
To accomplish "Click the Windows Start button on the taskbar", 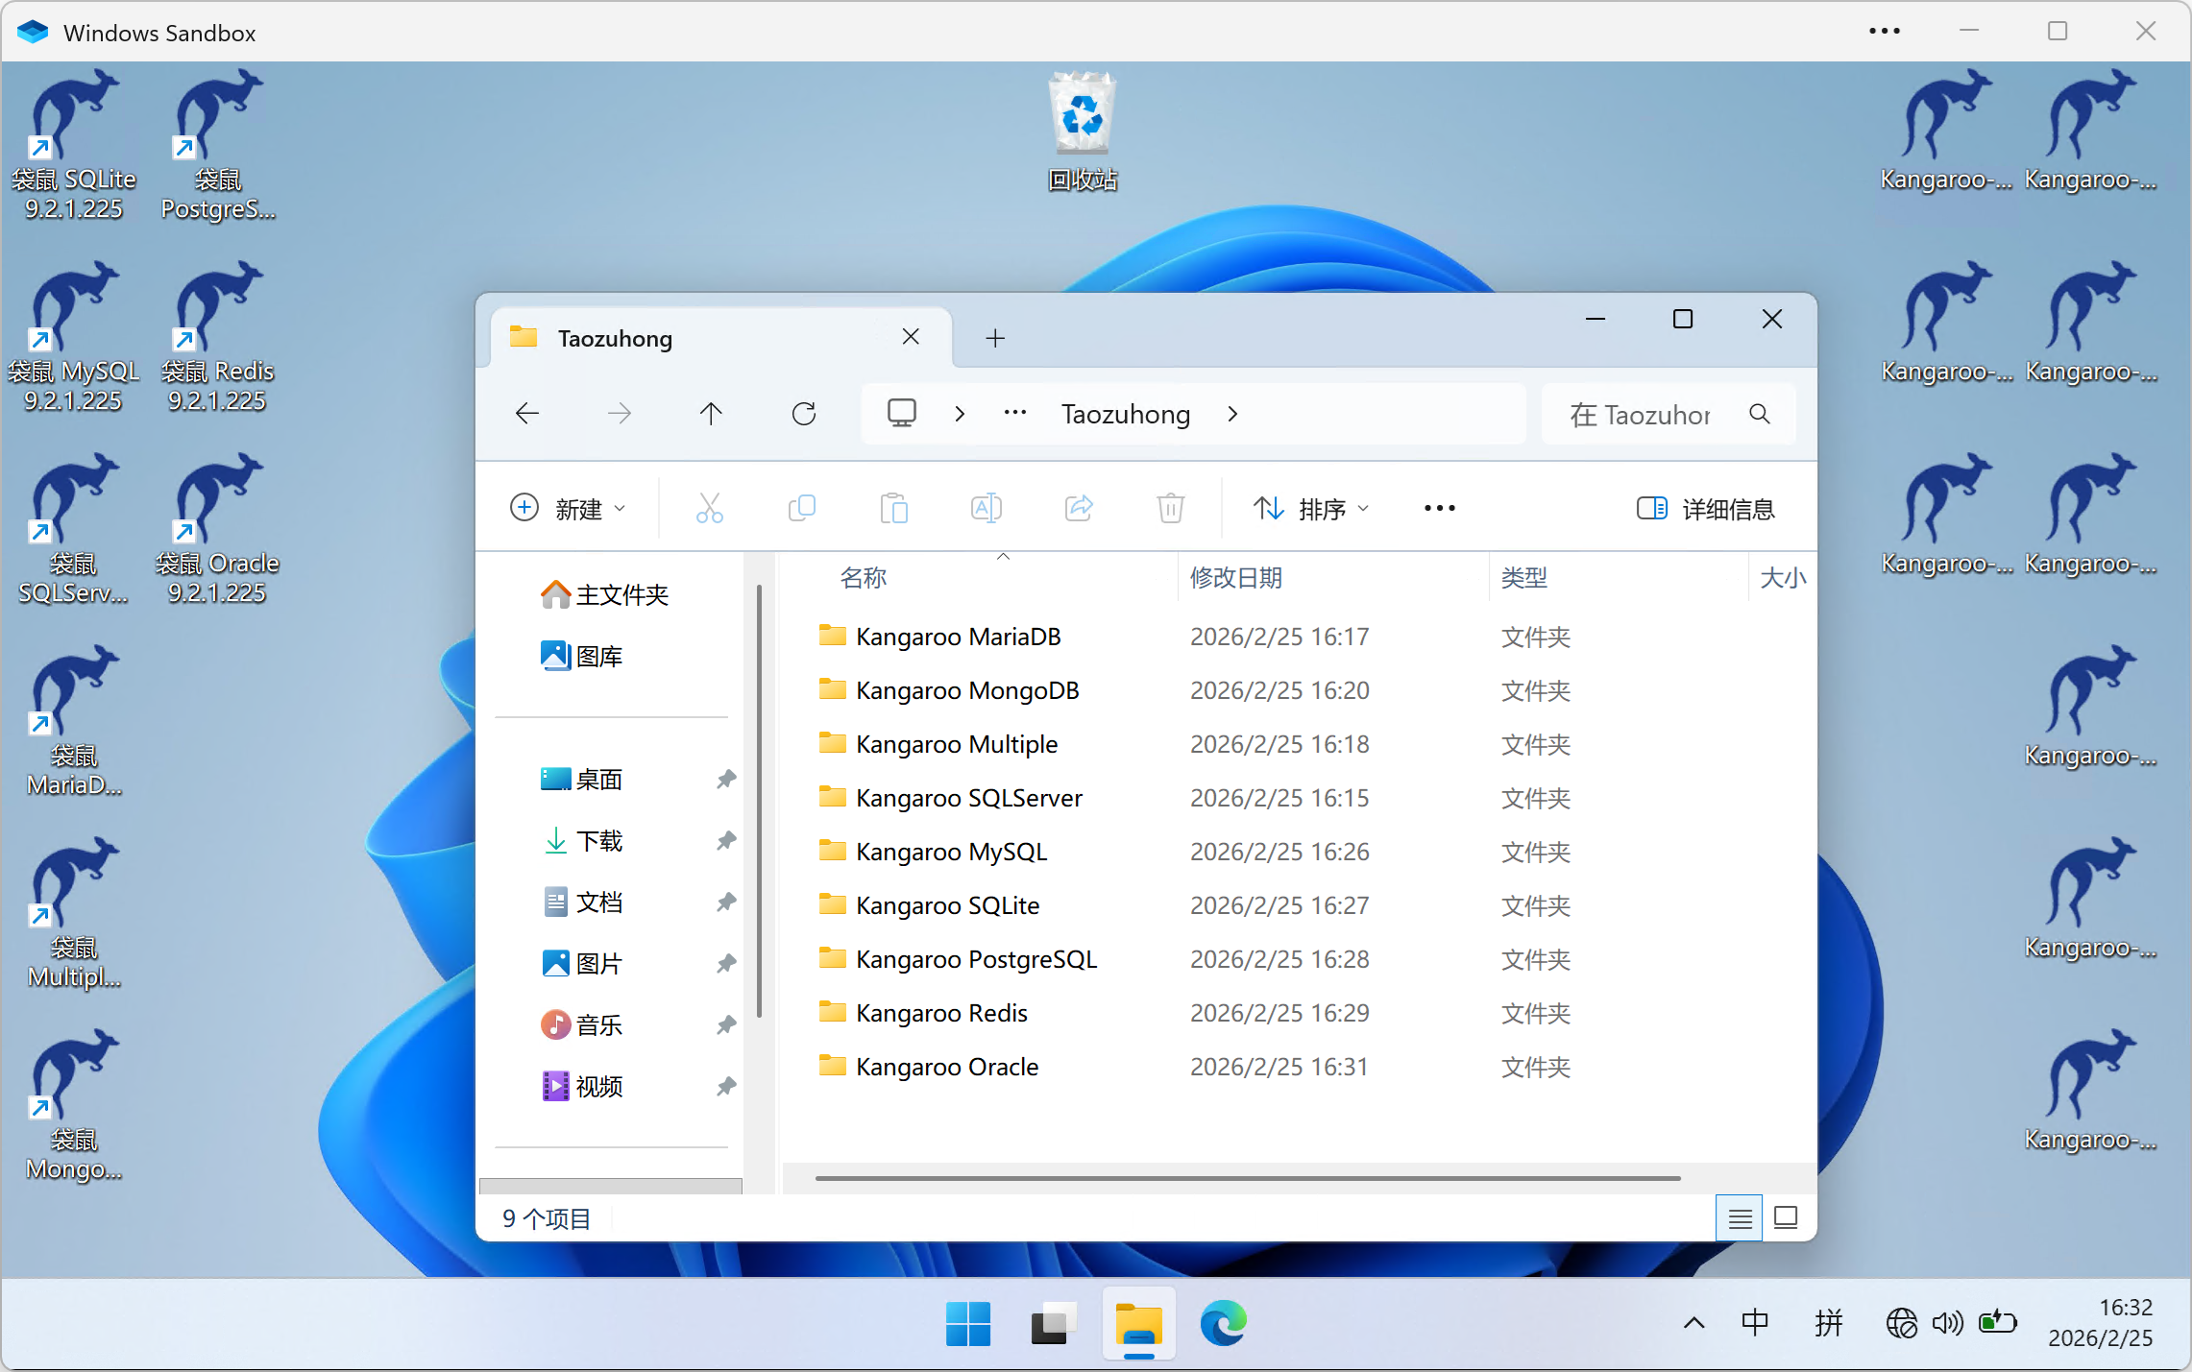I will [x=967, y=1325].
